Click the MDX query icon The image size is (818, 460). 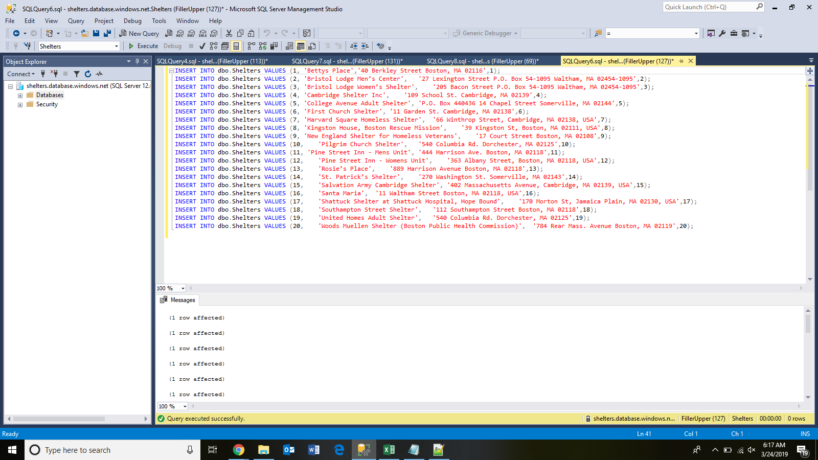click(x=180, y=33)
